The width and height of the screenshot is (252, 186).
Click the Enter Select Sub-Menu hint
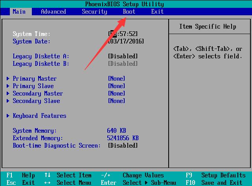click(x=138, y=182)
